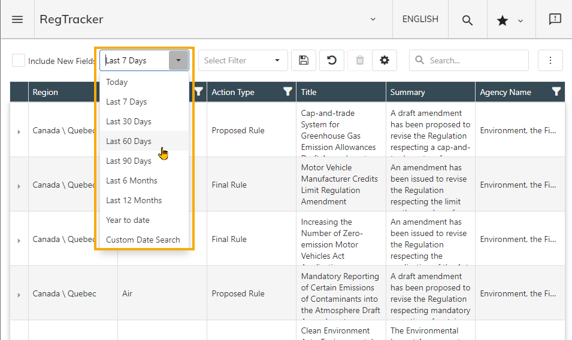This screenshot has width=572, height=340.
Task: Save the current filter with disk icon
Action: click(x=304, y=60)
